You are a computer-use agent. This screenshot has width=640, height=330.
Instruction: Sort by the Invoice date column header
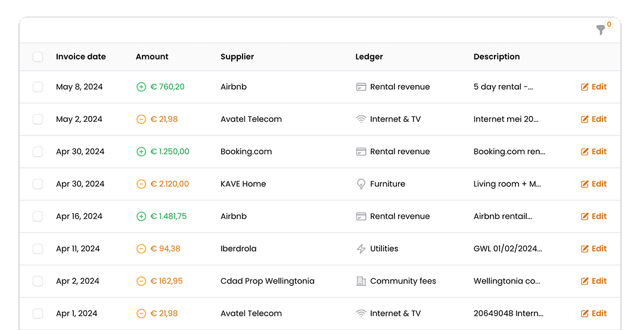(x=81, y=56)
